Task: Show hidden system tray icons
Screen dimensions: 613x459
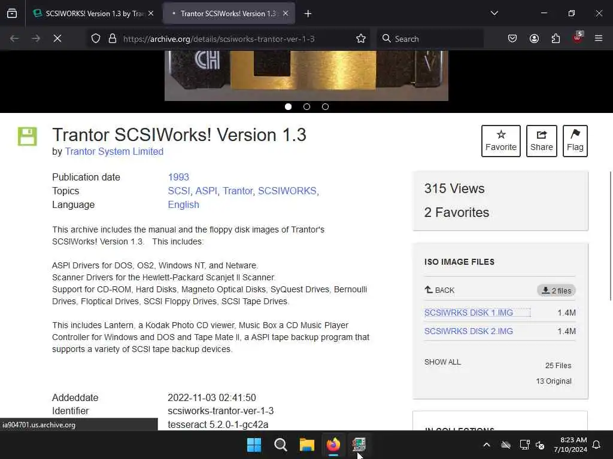Action: pos(487,445)
